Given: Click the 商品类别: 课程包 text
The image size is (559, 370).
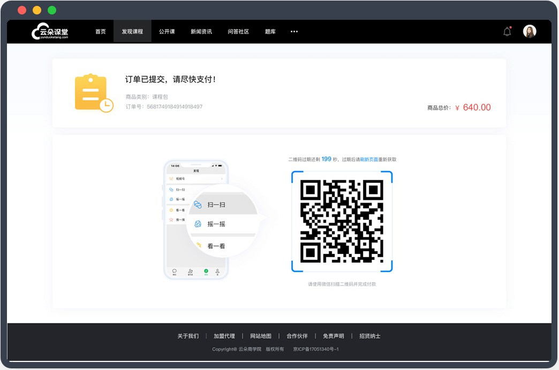Looking at the screenshot, I should click(147, 97).
